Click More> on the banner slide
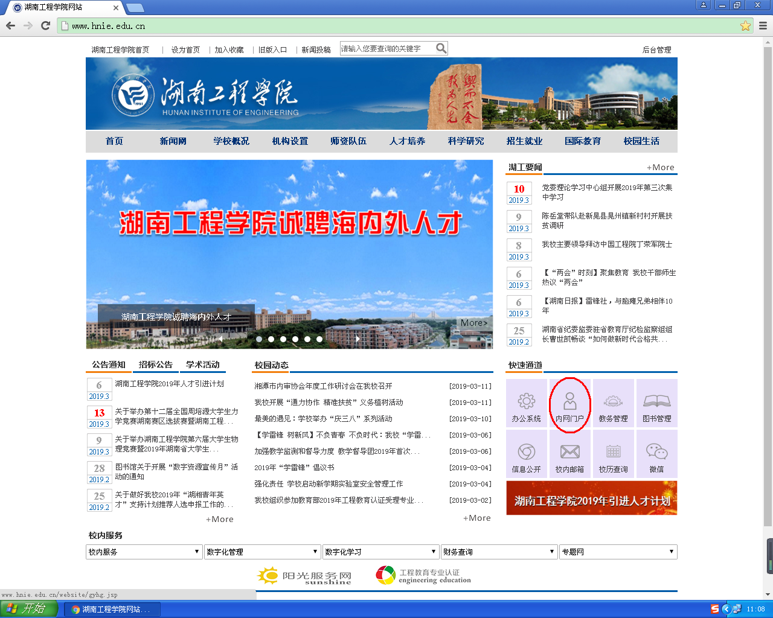 pyautogui.click(x=474, y=323)
